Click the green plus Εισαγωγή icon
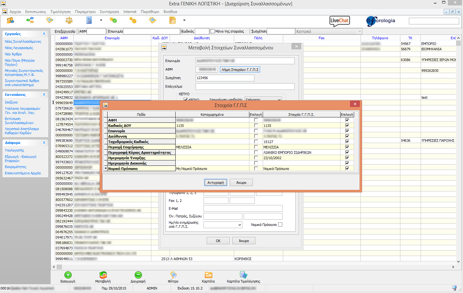The height and width of the screenshot is (293, 463). click(x=68, y=275)
